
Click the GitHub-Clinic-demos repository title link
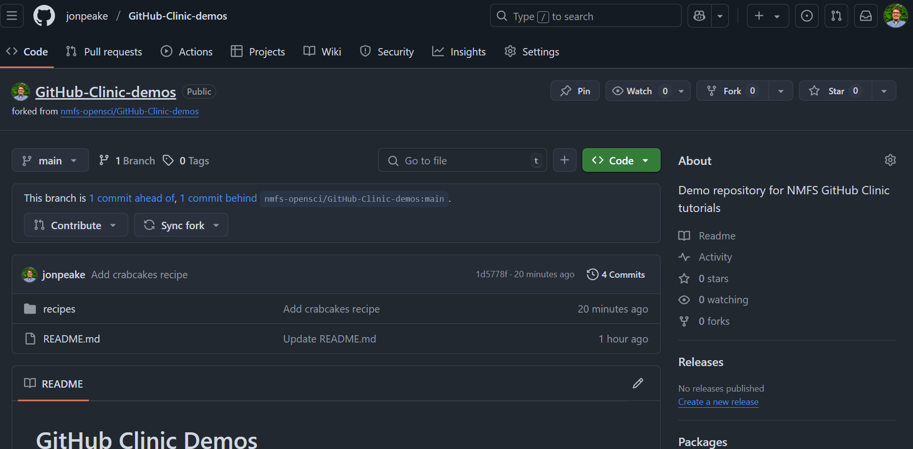(106, 92)
